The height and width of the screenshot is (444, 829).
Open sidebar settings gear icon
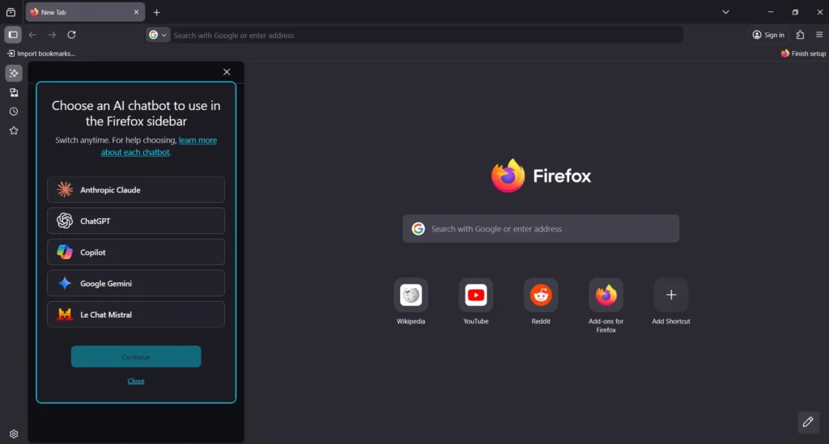pos(14,434)
